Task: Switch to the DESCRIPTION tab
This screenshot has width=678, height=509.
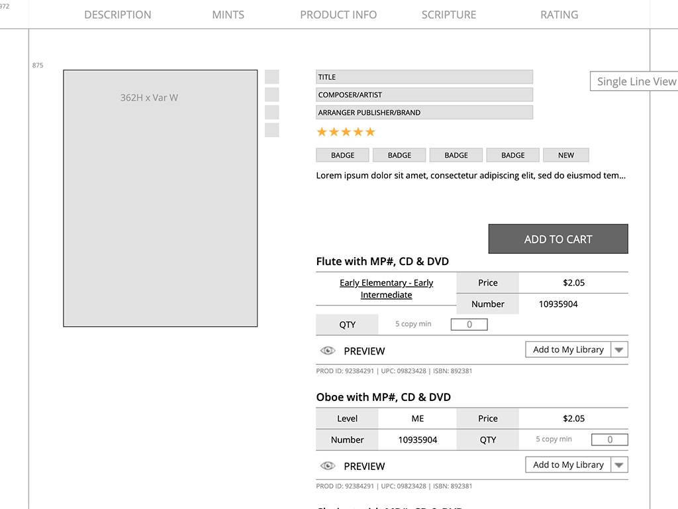Action: pyautogui.click(x=118, y=15)
